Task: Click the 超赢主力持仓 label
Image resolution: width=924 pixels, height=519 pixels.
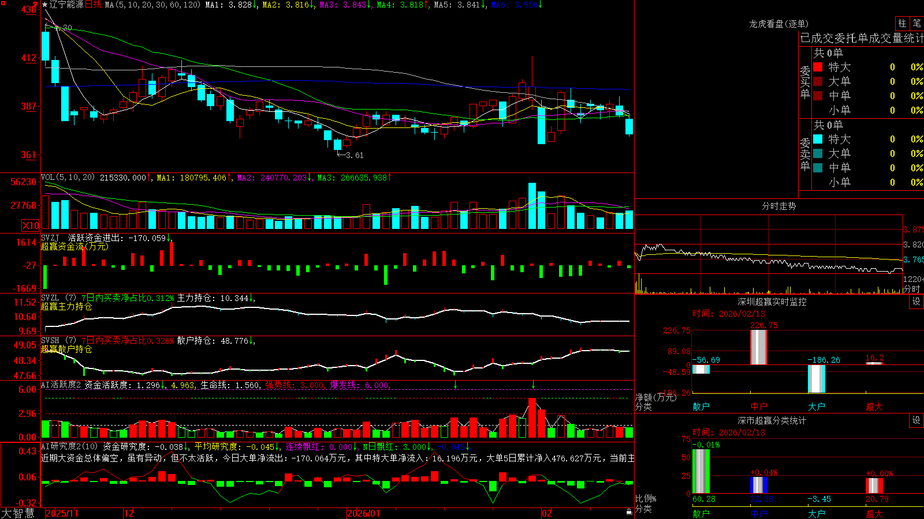Action: point(66,306)
